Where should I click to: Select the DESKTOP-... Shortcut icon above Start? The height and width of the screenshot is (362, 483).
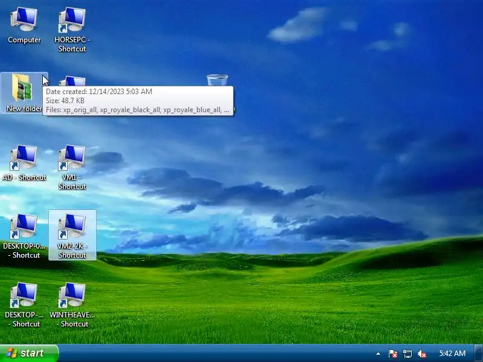pos(24,305)
